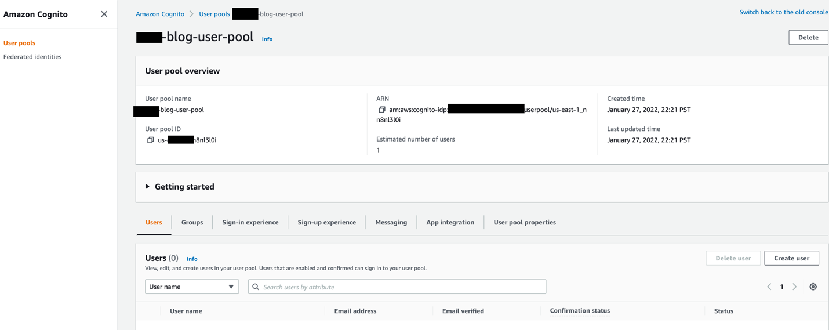The width and height of the screenshot is (829, 330).
Task: Click the Email verified column header
Action: pos(463,311)
